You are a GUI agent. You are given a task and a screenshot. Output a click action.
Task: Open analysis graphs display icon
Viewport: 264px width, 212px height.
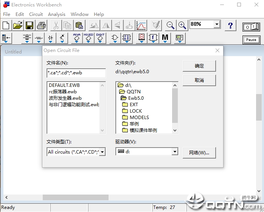141,25
